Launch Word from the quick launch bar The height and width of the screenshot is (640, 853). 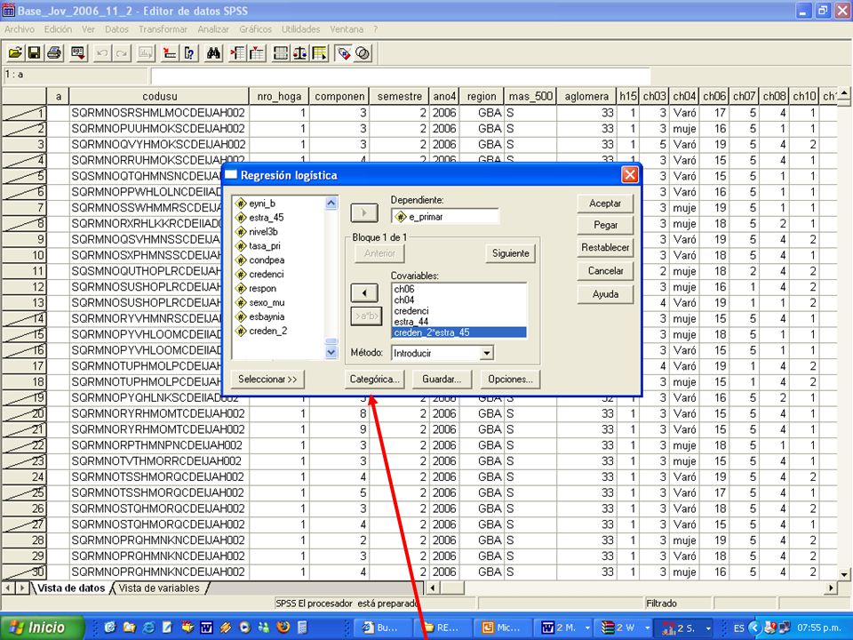(206, 628)
